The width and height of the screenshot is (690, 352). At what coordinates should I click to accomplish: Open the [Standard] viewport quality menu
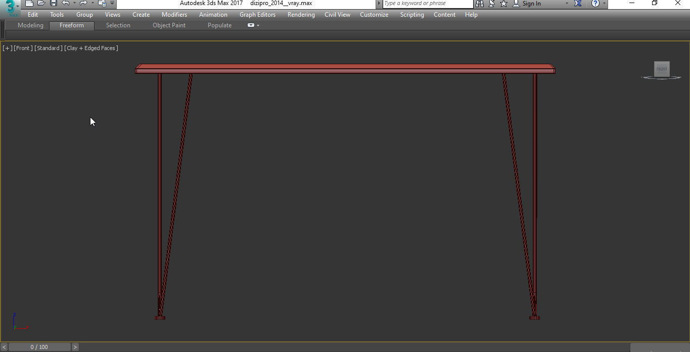click(49, 48)
